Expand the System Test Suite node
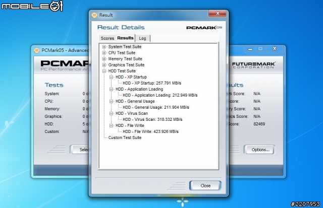 pyautogui.click(x=104, y=47)
